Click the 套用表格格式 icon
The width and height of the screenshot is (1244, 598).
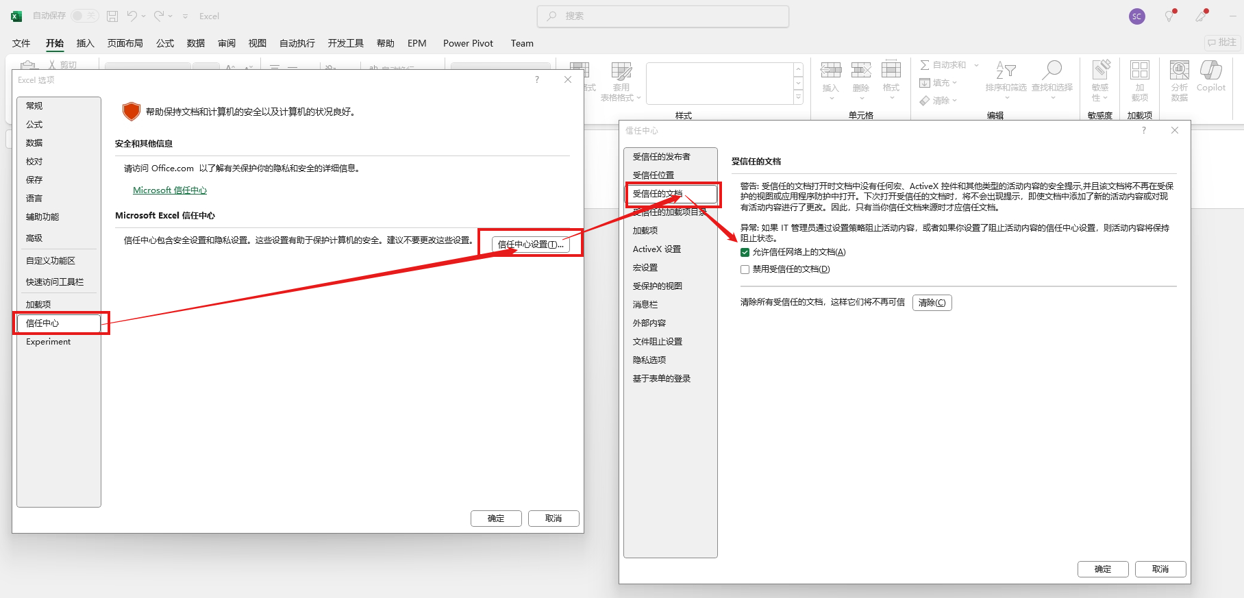tap(621, 71)
